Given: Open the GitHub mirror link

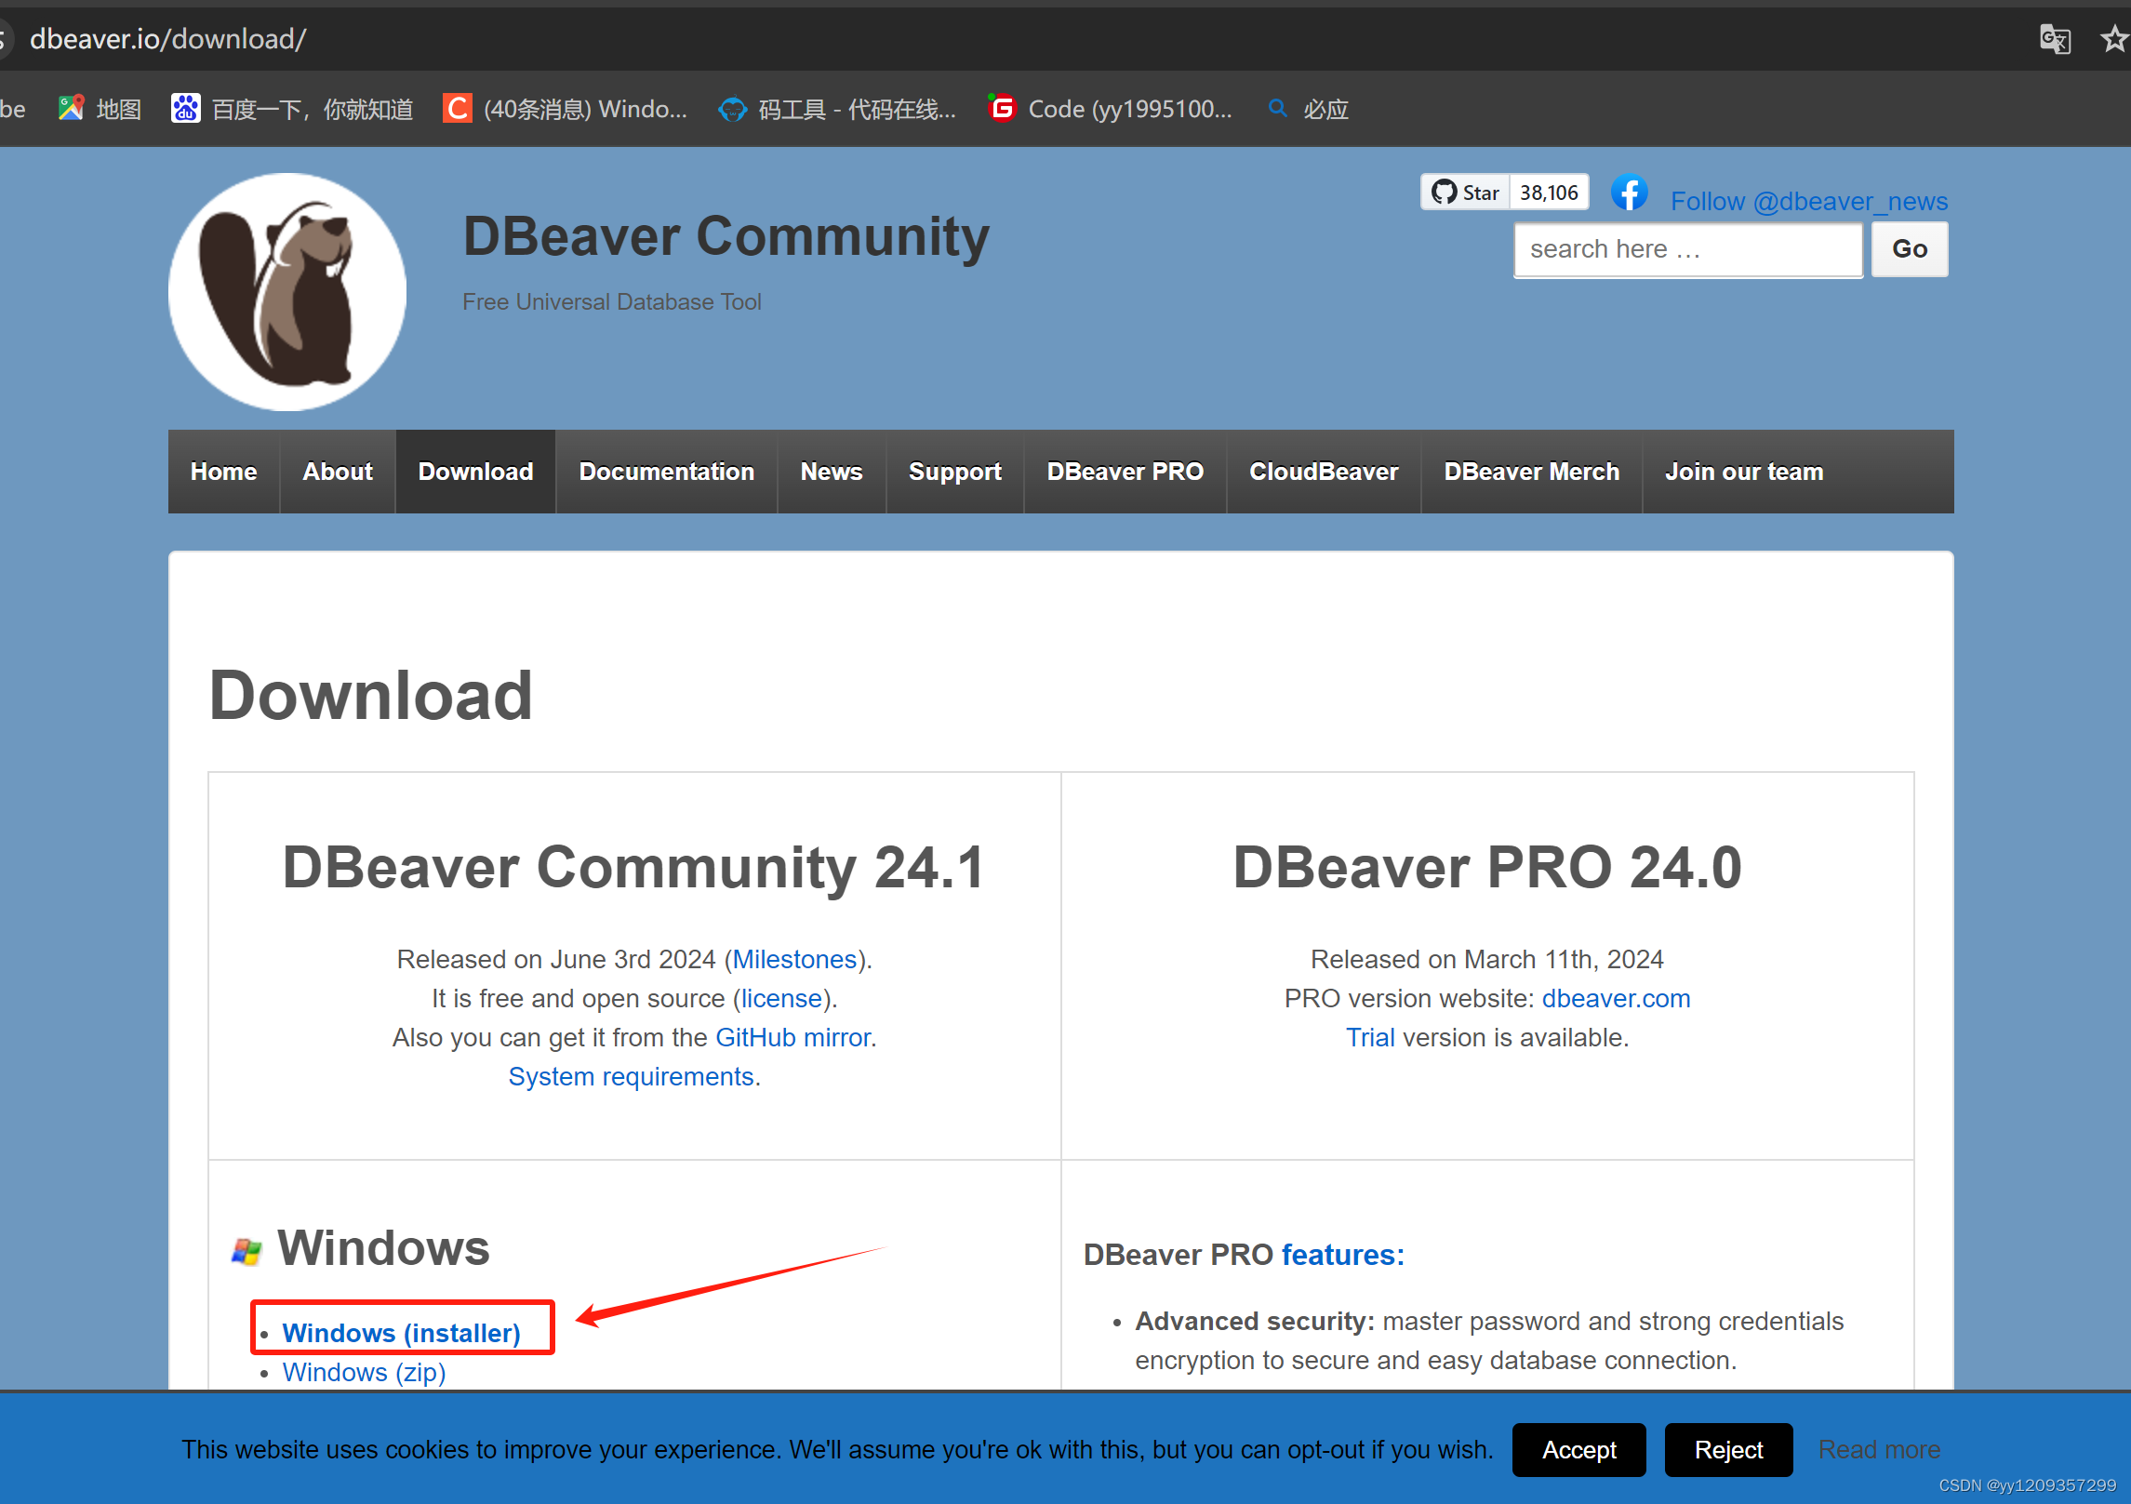Looking at the screenshot, I should tap(792, 1037).
